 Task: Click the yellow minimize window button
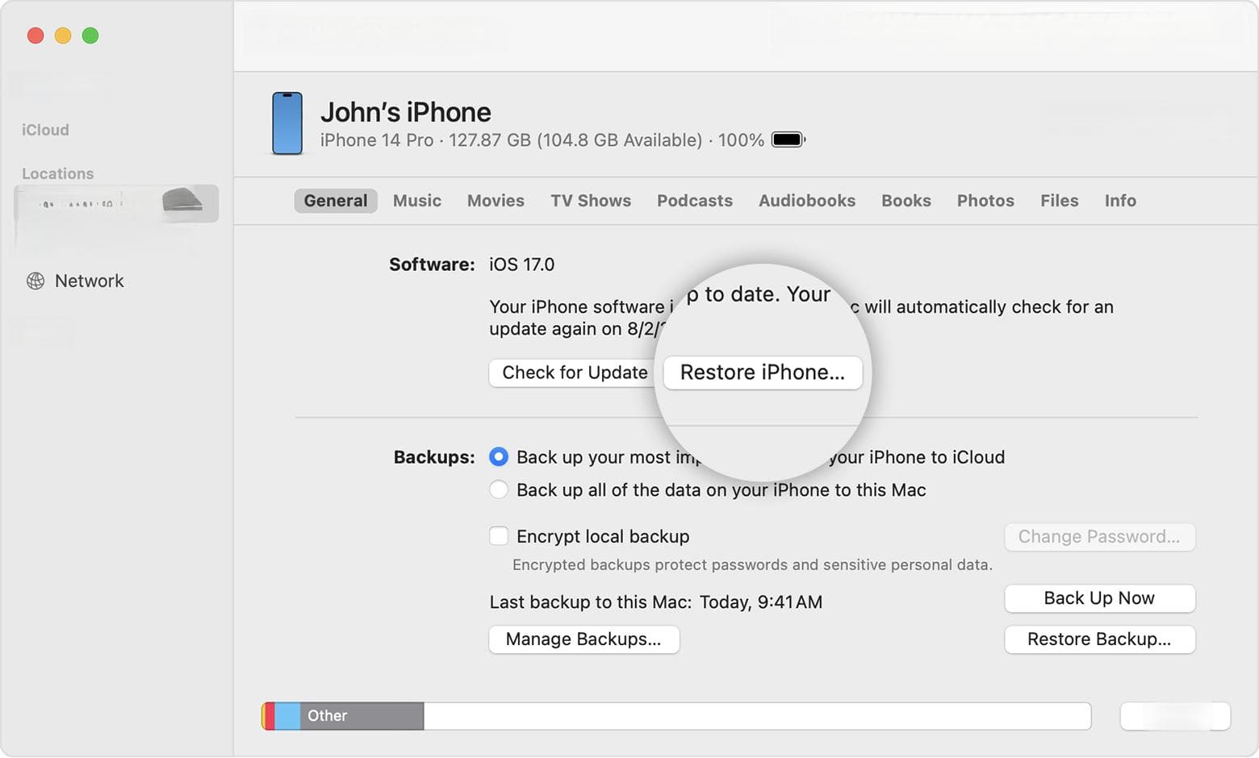[x=63, y=35]
